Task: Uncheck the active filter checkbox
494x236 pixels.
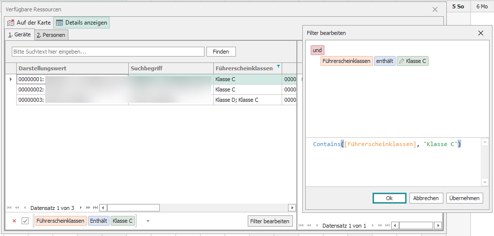Action: point(25,221)
